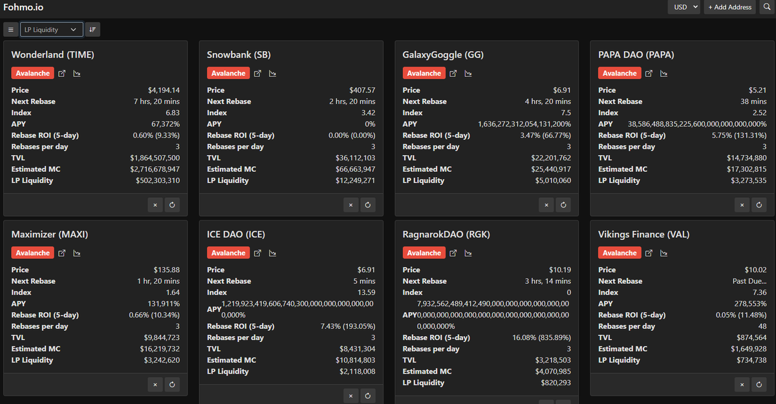Select Snowbank LP Liquidity $12,249,271
Image resolution: width=776 pixels, height=404 pixels.
tap(354, 180)
